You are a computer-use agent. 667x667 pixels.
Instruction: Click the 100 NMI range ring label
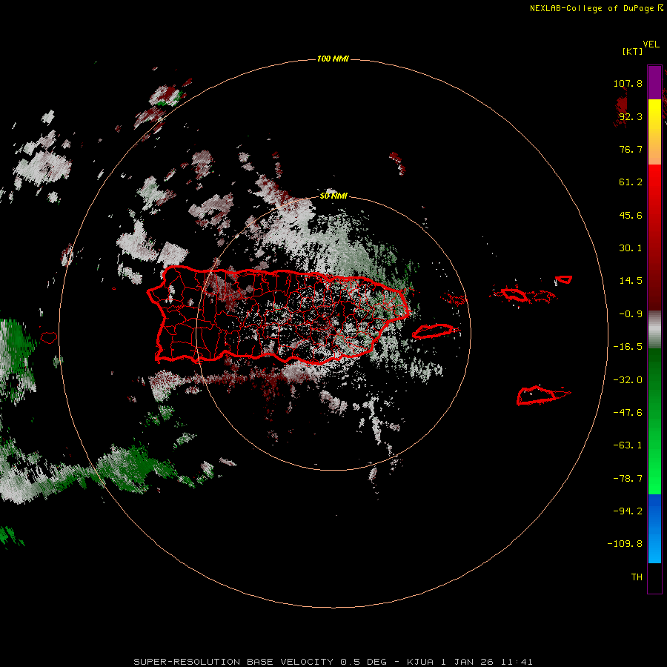click(333, 59)
